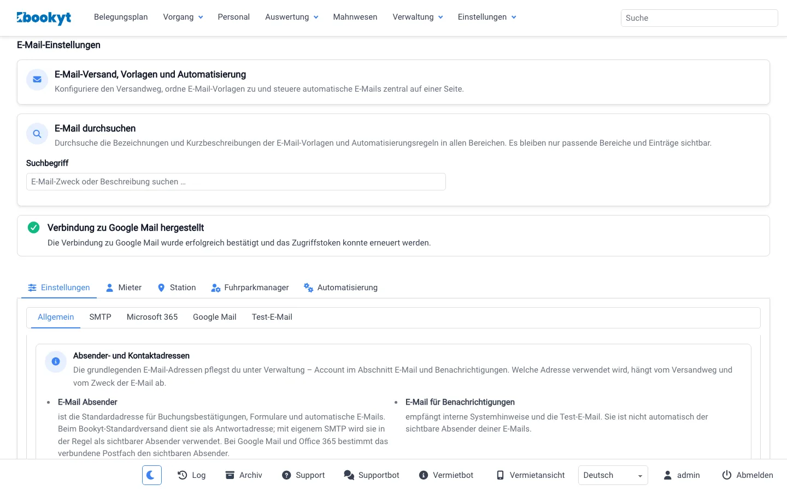Image resolution: width=787 pixels, height=491 pixels.
Task: Go to Personal in the navigation bar
Action: point(234,17)
